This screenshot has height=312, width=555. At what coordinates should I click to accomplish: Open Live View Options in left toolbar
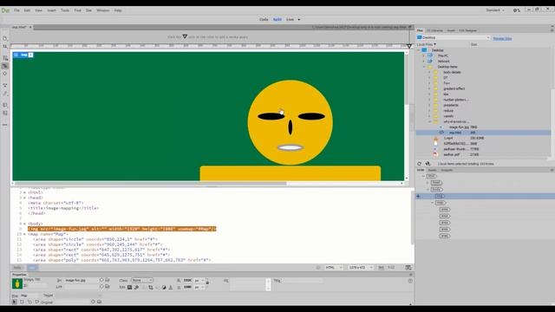(5, 58)
